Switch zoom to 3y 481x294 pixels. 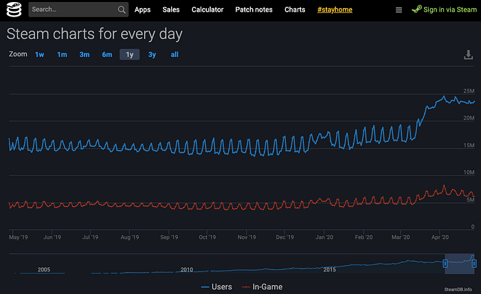[152, 54]
